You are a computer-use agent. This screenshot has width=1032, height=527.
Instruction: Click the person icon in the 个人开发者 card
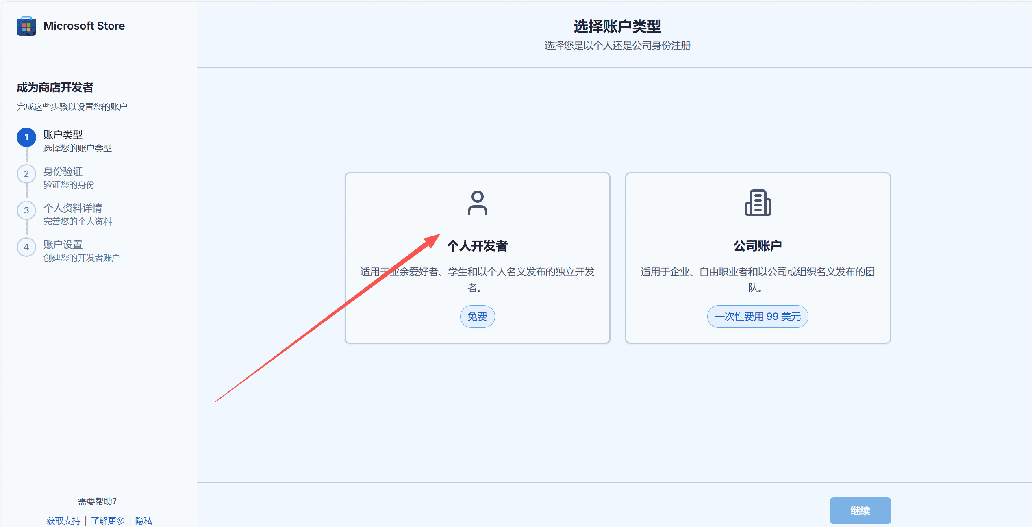tap(477, 203)
